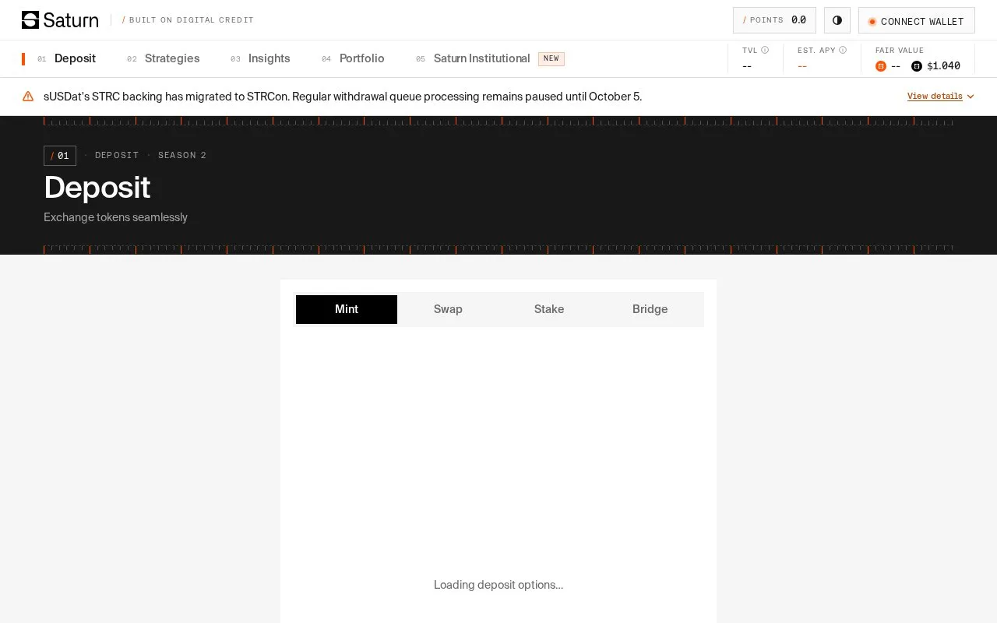Click the TVL info icon

click(x=765, y=50)
